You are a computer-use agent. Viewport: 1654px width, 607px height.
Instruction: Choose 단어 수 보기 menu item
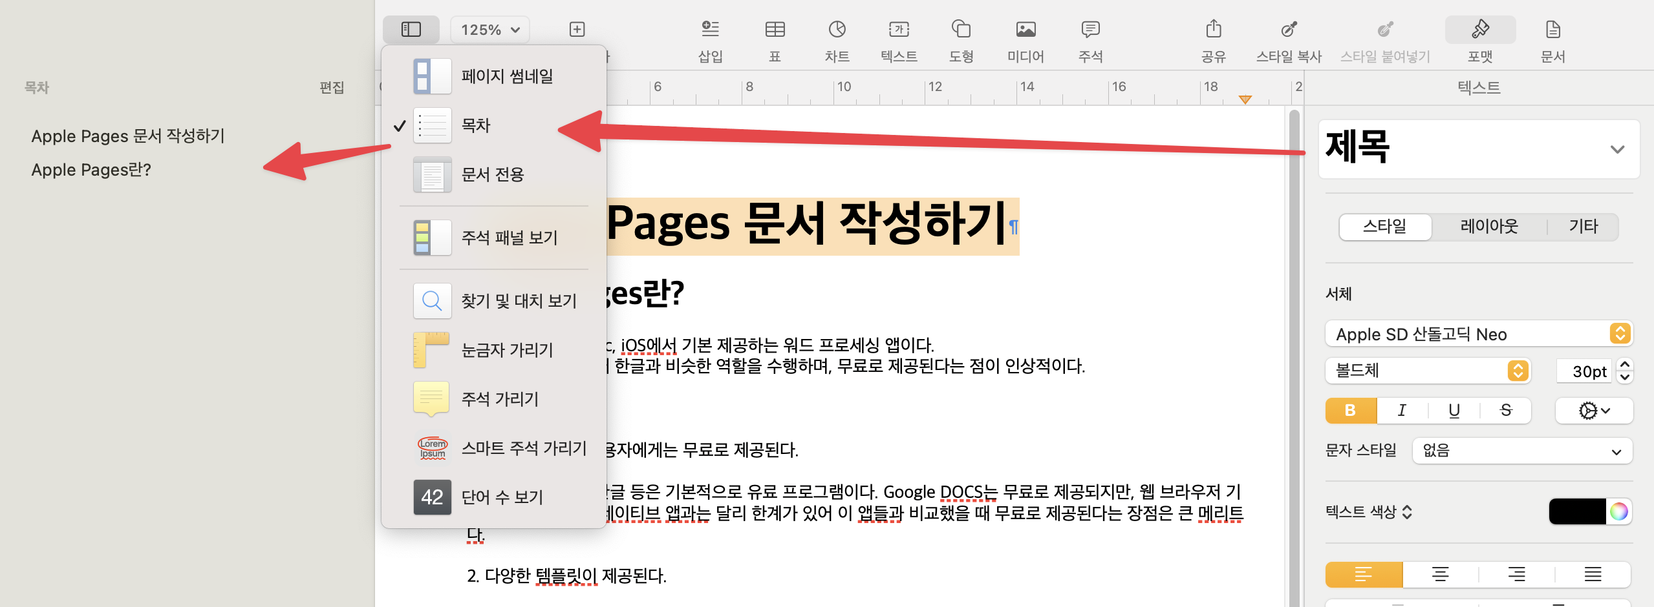pyautogui.click(x=494, y=497)
